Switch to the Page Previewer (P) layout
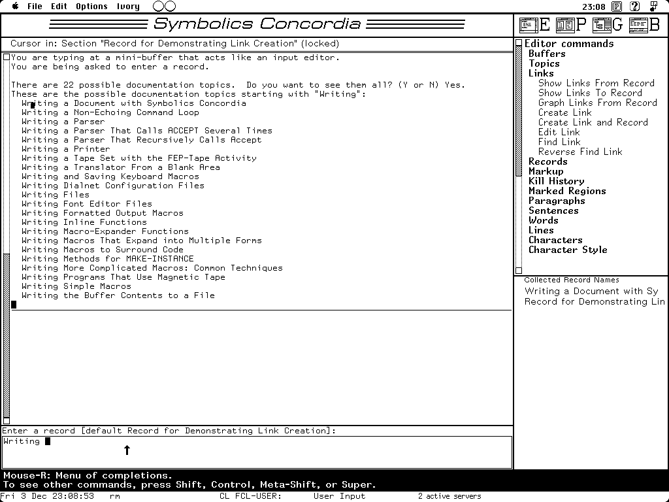Screen dimensions: 669x502 (x=571, y=25)
